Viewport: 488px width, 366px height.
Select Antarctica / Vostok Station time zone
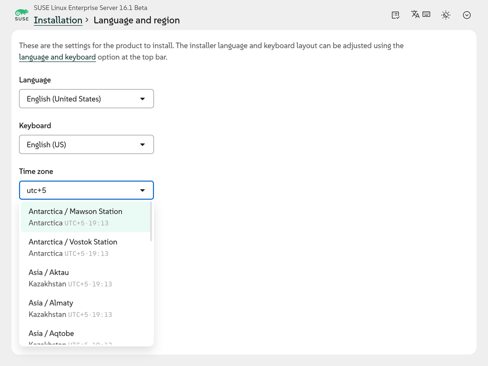[x=86, y=247]
